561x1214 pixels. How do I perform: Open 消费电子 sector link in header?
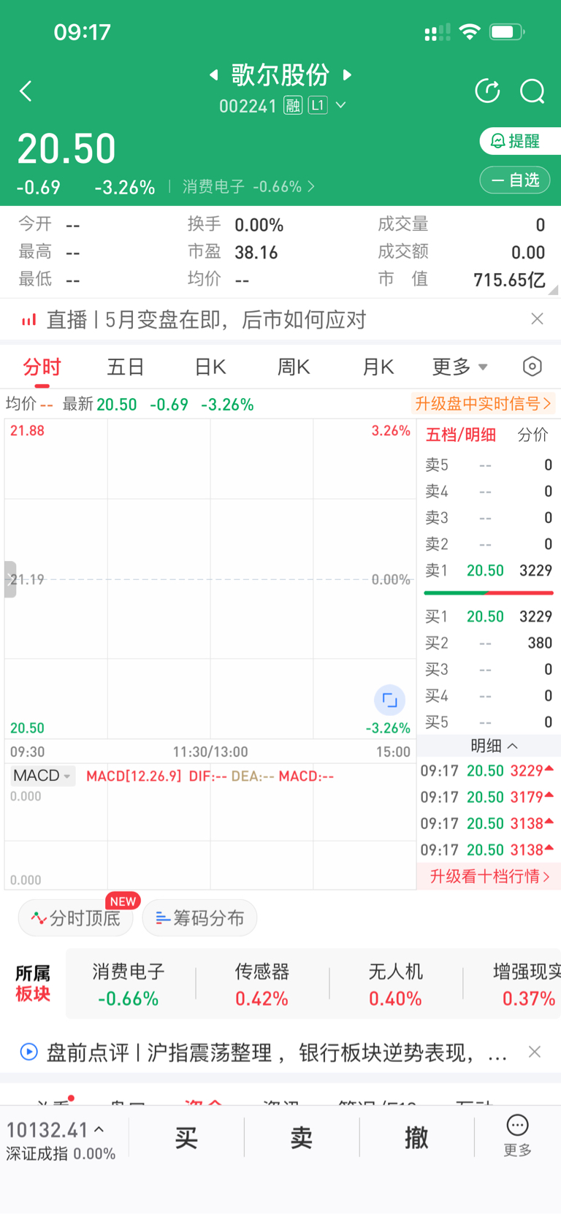(248, 187)
